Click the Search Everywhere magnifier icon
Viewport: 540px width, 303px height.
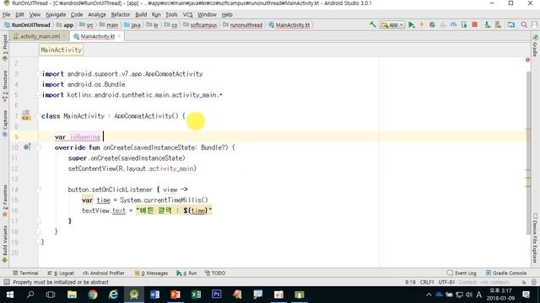(524, 24)
